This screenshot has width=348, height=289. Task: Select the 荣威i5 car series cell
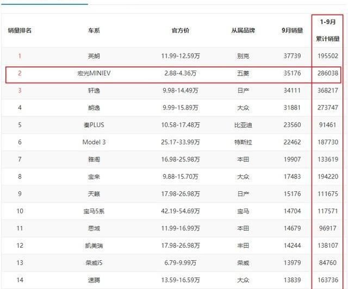94,263
